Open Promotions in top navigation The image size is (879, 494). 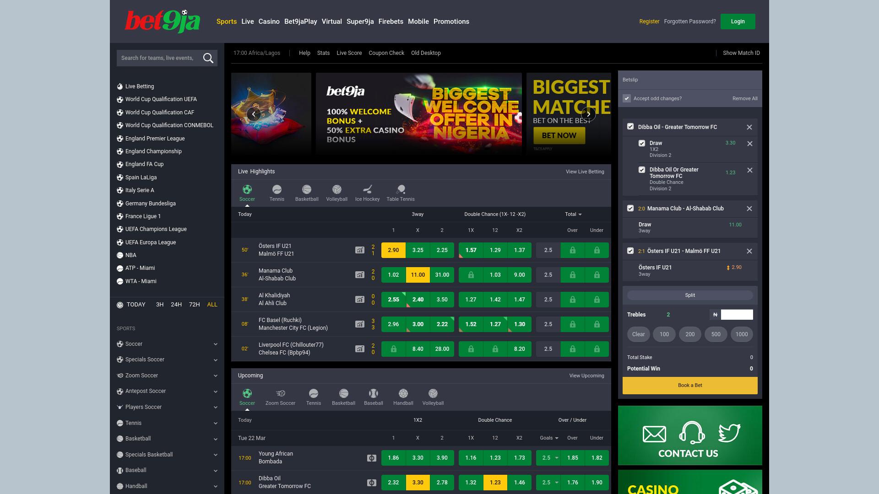[451, 21]
